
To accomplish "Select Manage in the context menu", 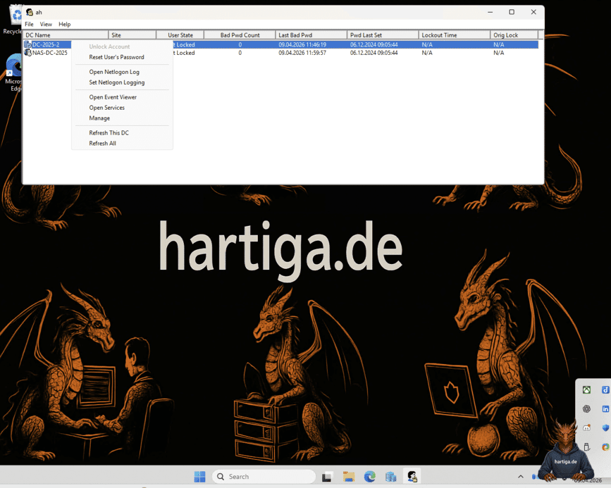I will 100,118.
